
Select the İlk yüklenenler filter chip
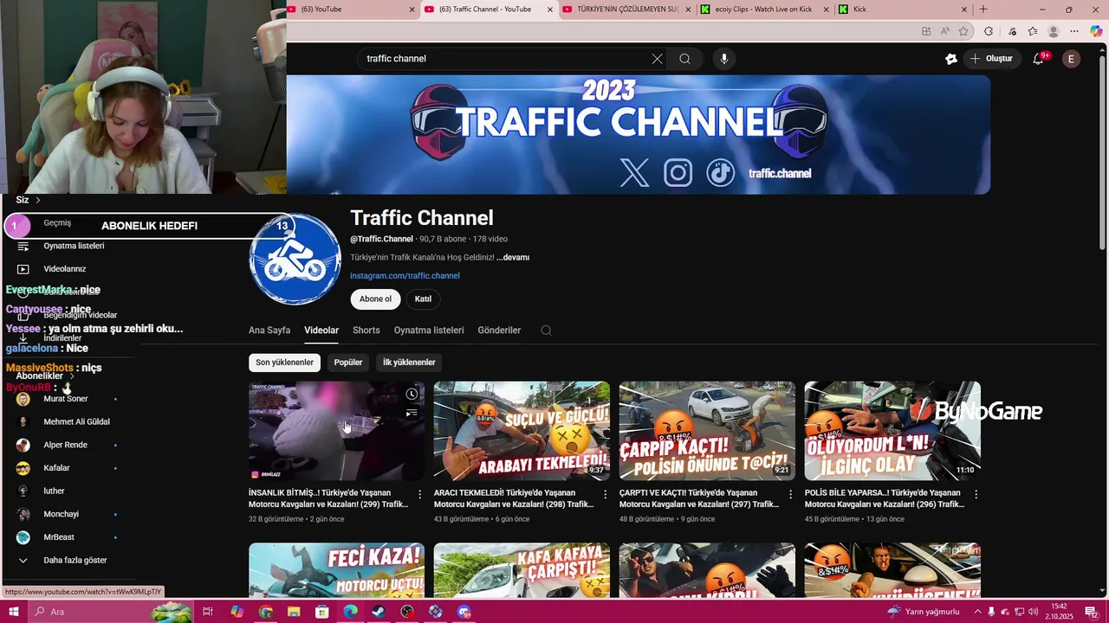(409, 363)
